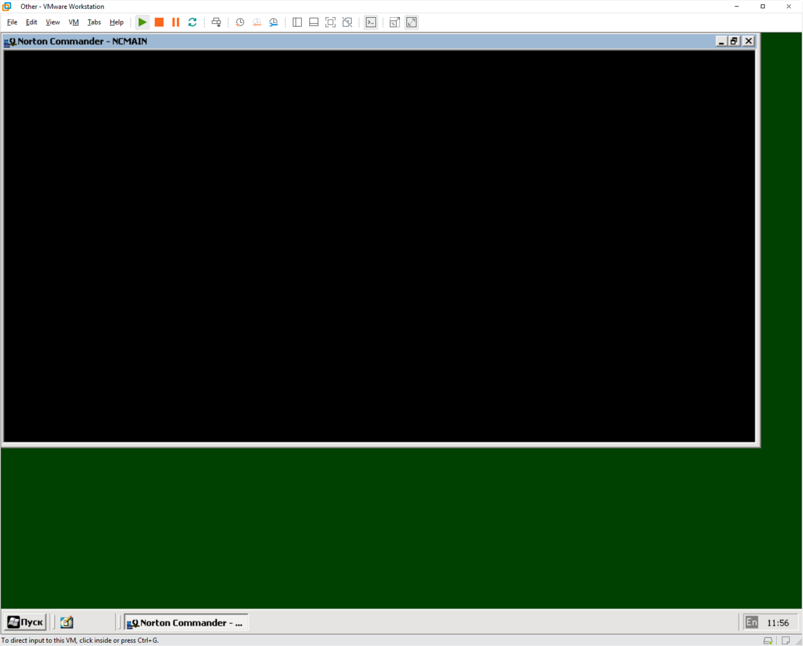Open the Edit menu
Image resolution: width=803 pixels, height=646 pixels.
pos(31,22)
